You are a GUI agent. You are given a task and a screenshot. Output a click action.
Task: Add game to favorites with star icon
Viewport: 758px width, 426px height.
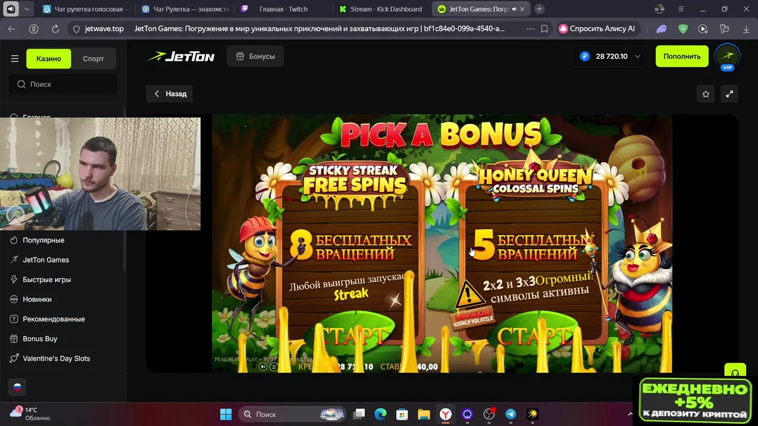pyautogui.click(x=705, y=93)
